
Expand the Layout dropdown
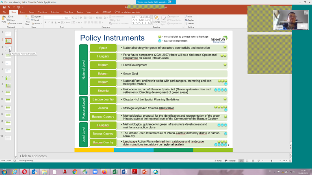[x=37, y=17]
